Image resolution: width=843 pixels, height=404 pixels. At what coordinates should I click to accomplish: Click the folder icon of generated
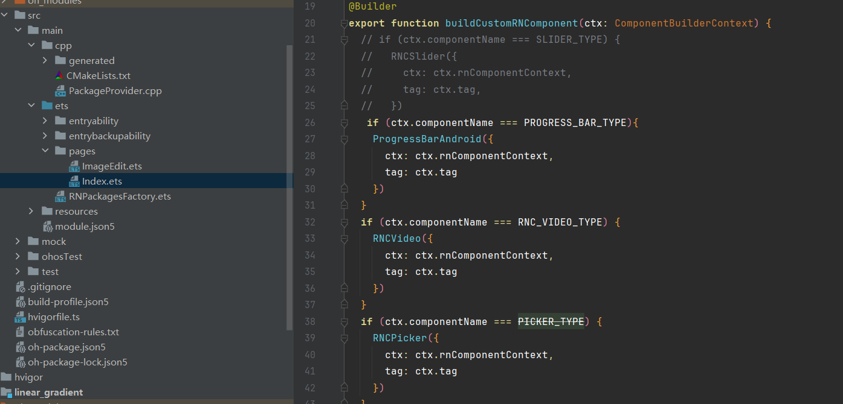point(60,61)
